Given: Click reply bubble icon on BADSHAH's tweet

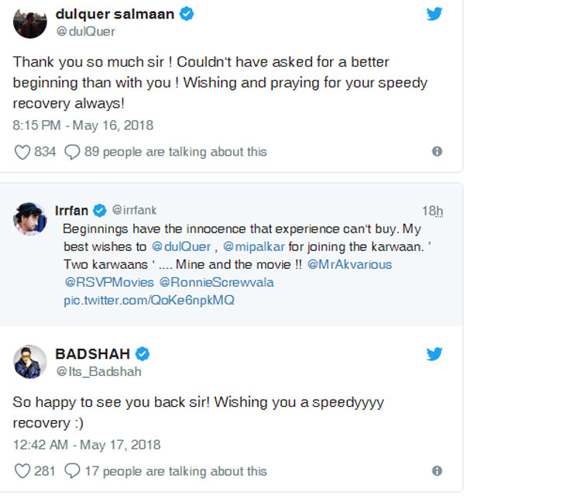Looking at the screenshot, I should tap(72, 471).
